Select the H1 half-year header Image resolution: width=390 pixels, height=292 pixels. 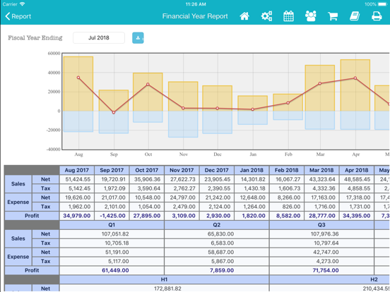[x=164, y=279]
